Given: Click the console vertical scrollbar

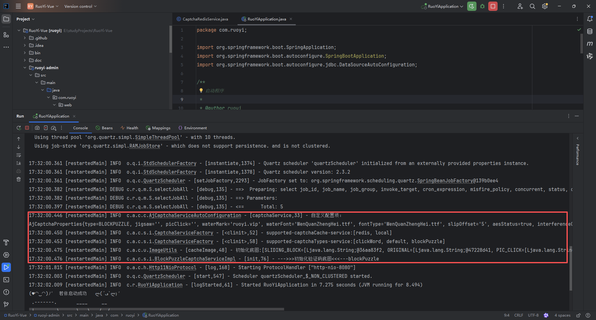Looking at the screenshot, I should tap(571, 268).
